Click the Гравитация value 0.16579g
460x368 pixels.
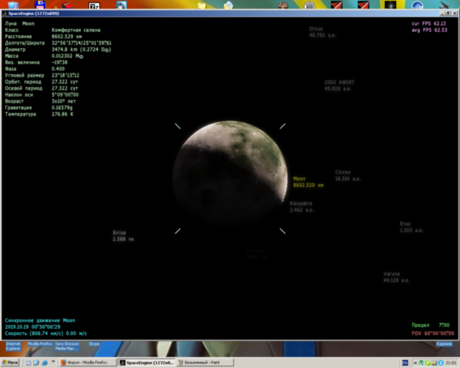click(x=62, y=107)
